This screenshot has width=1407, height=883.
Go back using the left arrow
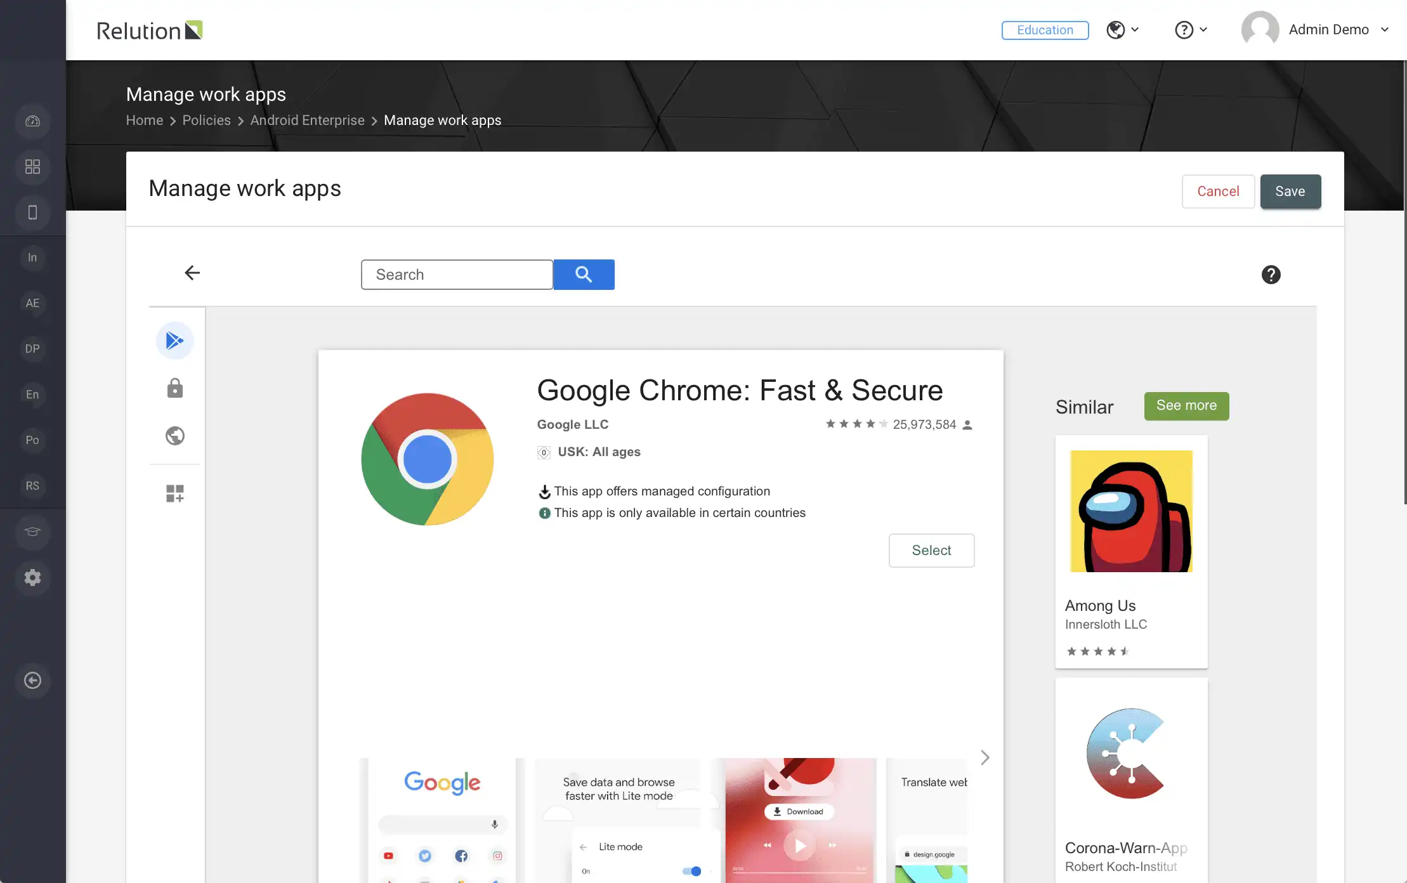tap(192, 273)
